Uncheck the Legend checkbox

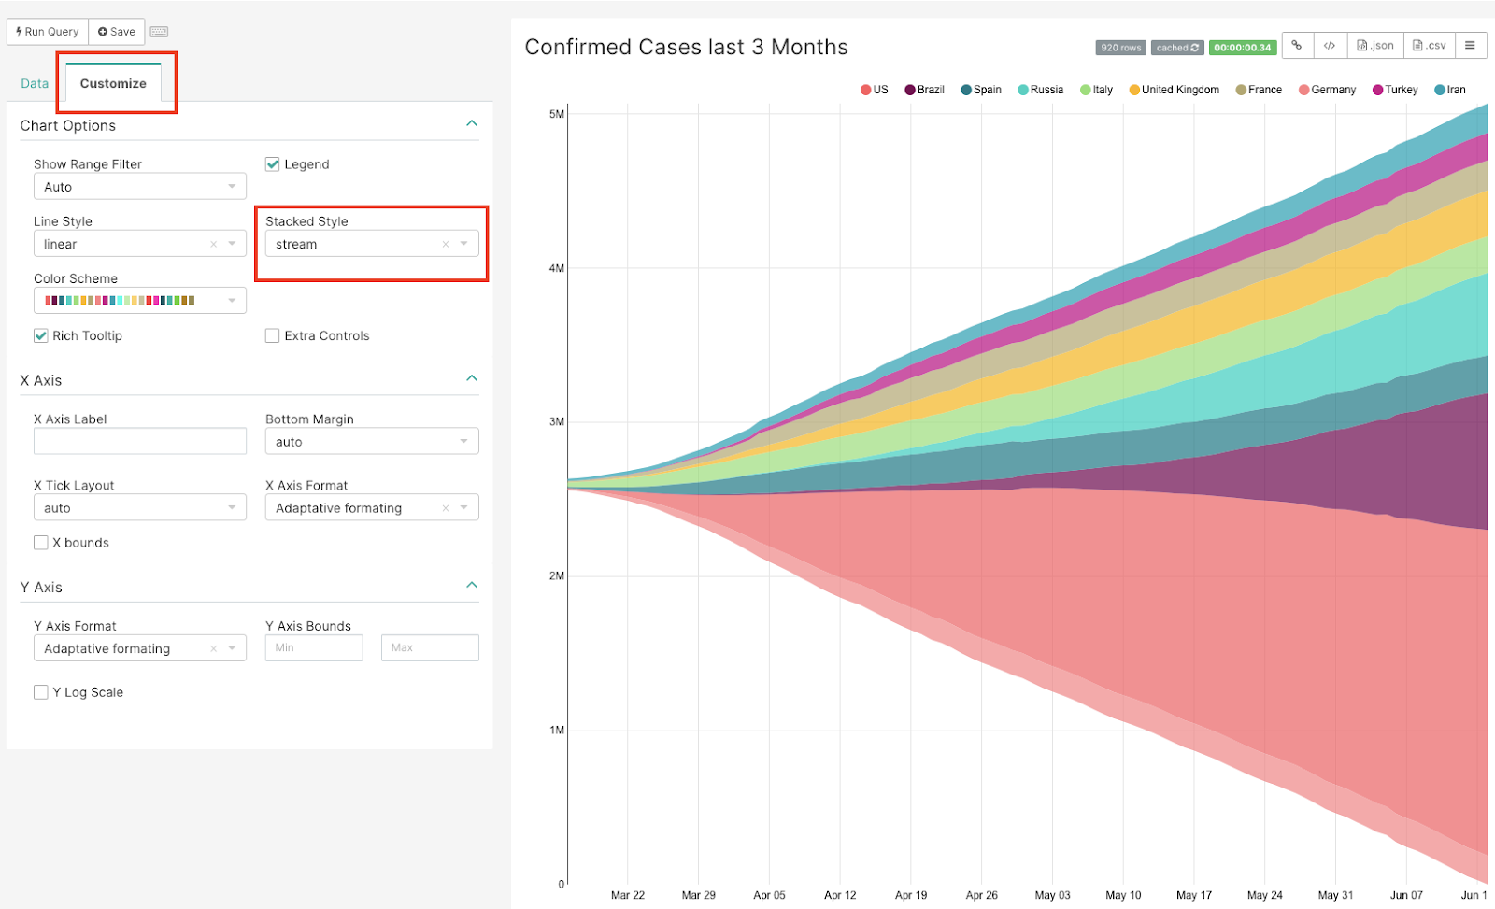(273, 164)
